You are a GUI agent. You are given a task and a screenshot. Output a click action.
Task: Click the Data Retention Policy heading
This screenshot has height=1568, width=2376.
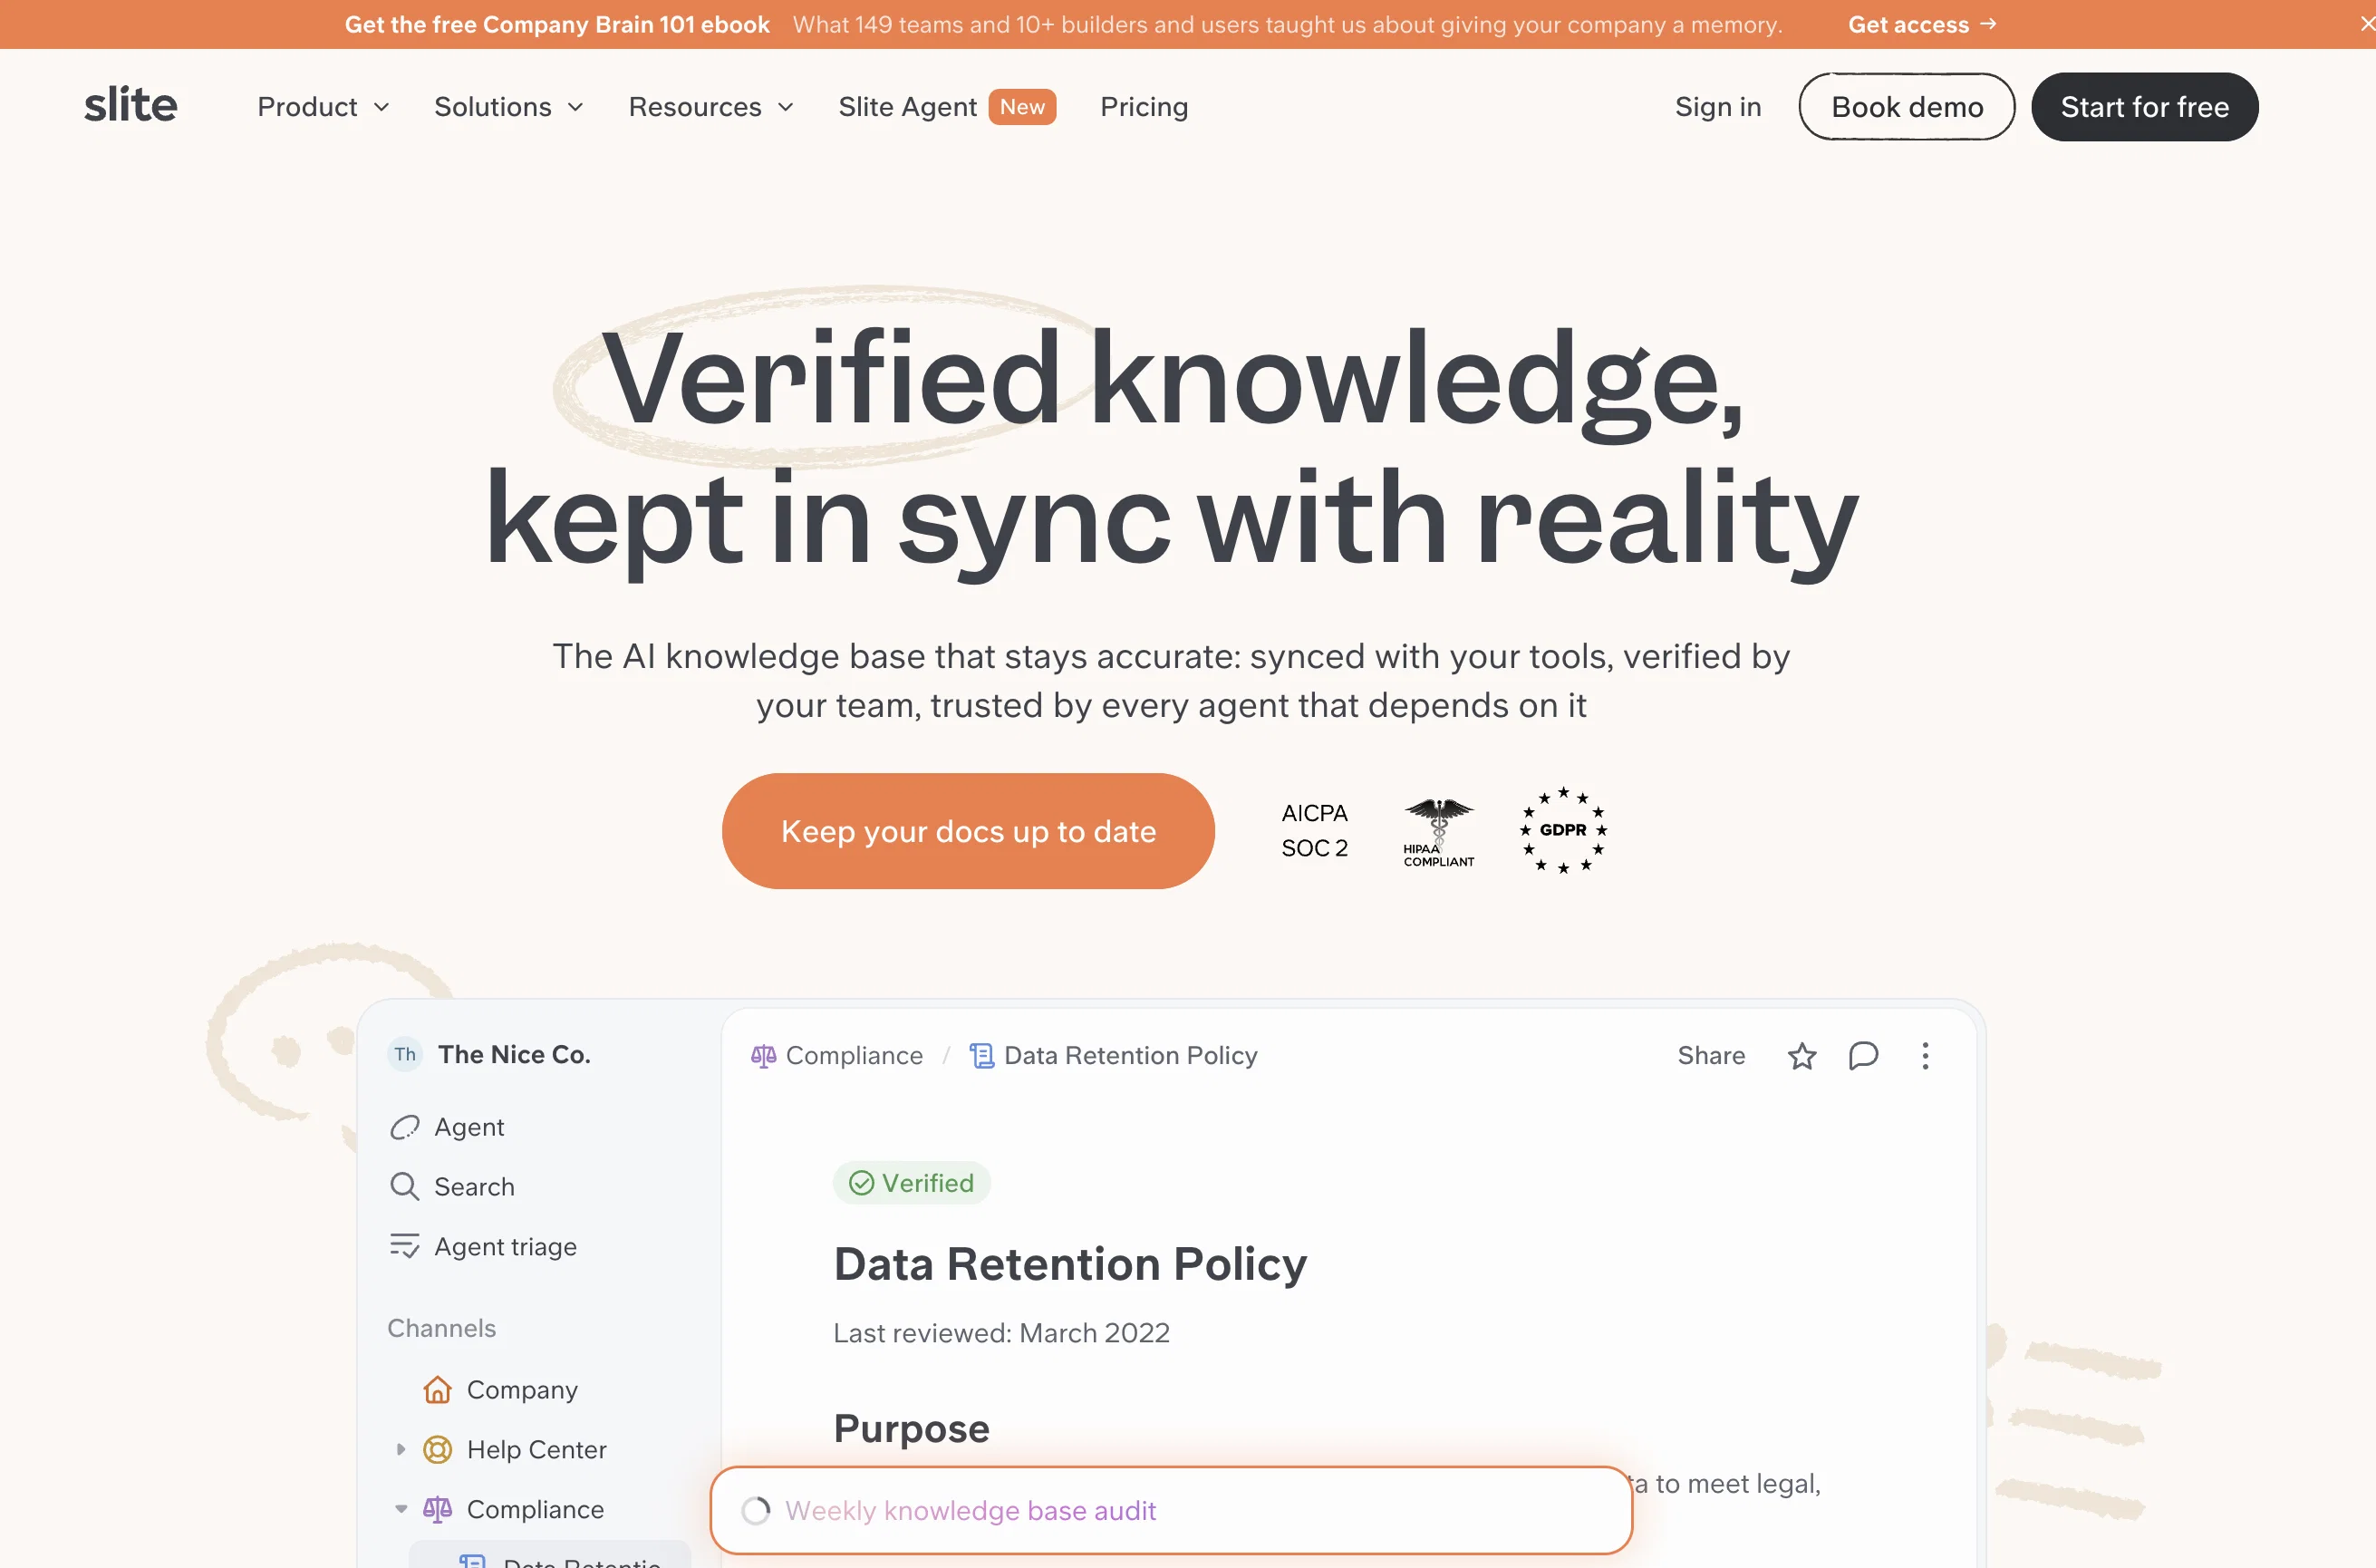[x=1069, y=1264]
